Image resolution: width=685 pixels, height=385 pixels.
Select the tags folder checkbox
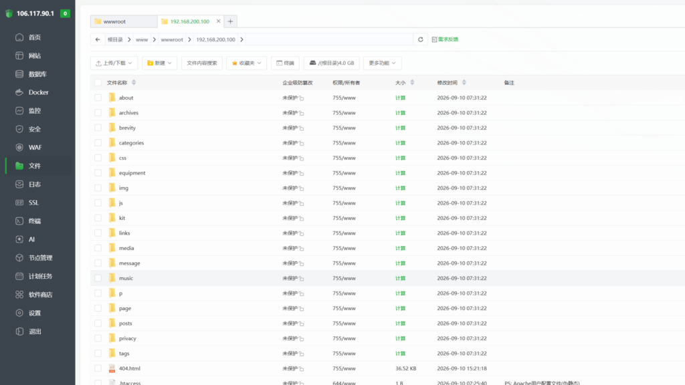coord(98,354)
